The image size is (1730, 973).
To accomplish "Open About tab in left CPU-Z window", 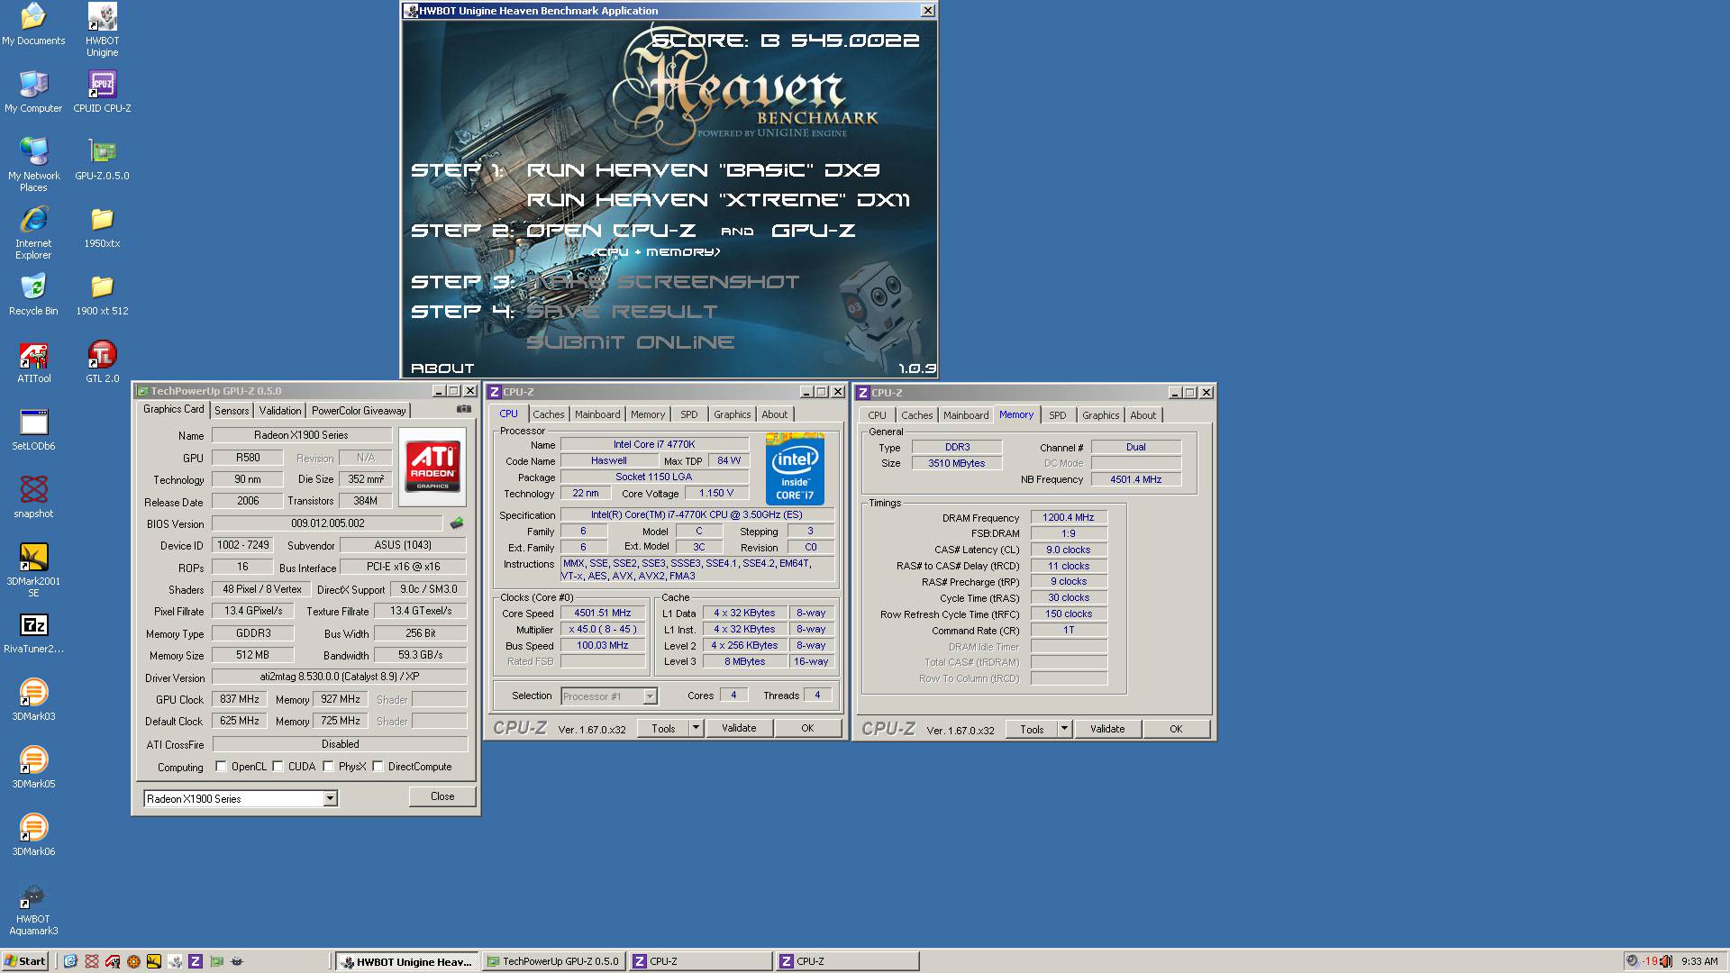I will click(774, 414).
